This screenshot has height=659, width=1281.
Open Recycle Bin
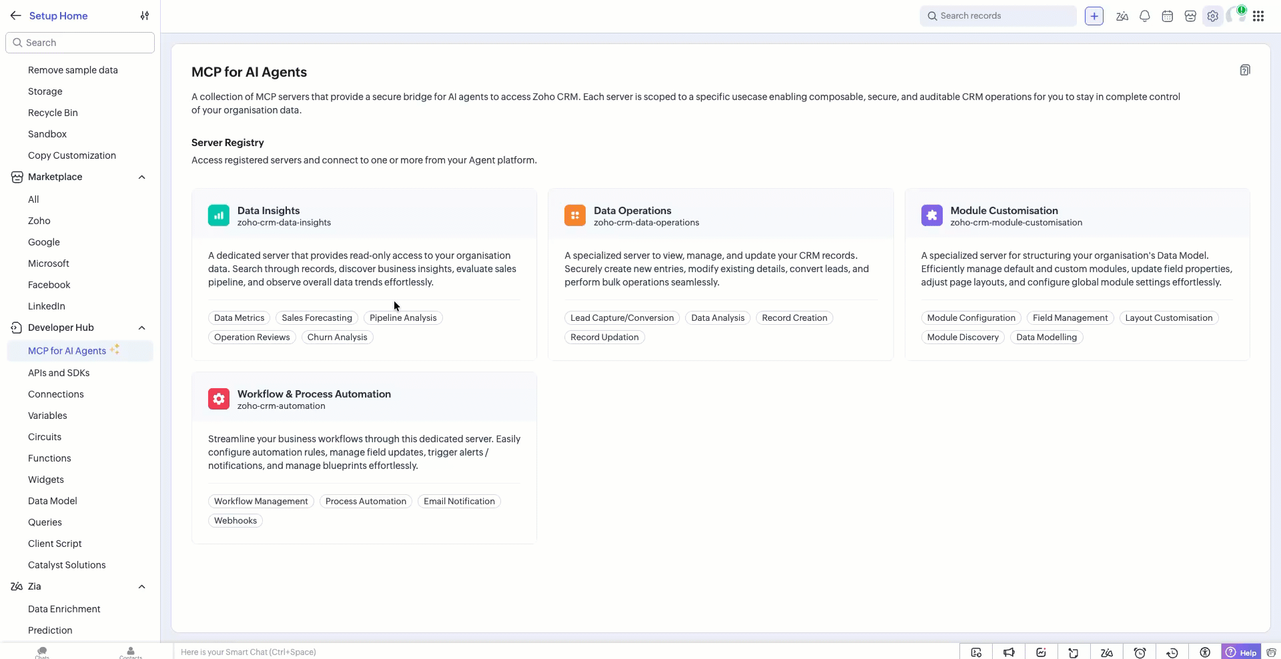pyautogui.click(x=53, y=113)
